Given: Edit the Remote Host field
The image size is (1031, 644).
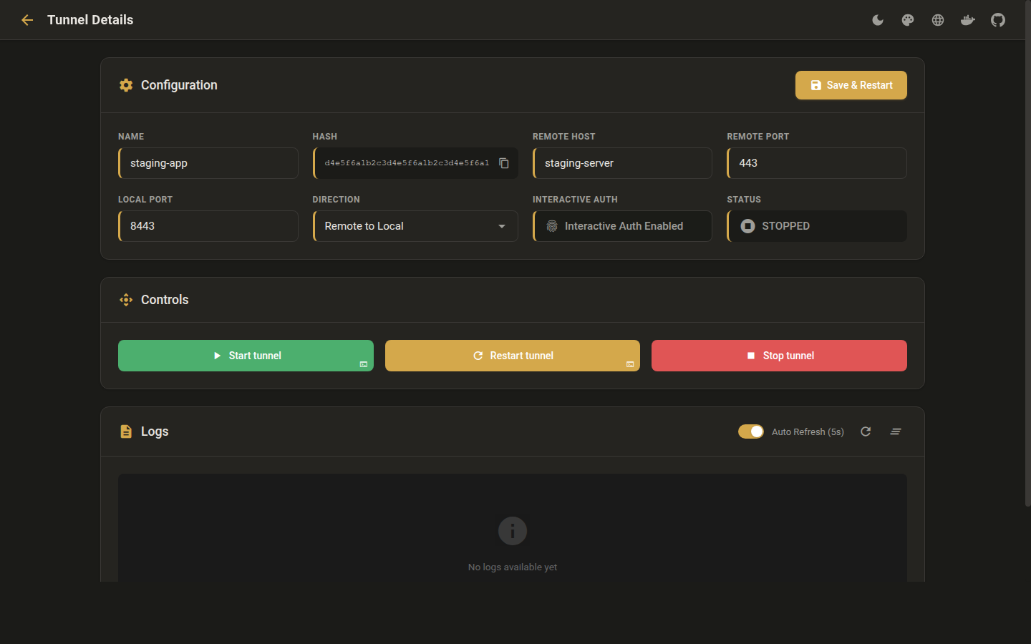Looking at the screenshot, I should (x=622, y=163).
